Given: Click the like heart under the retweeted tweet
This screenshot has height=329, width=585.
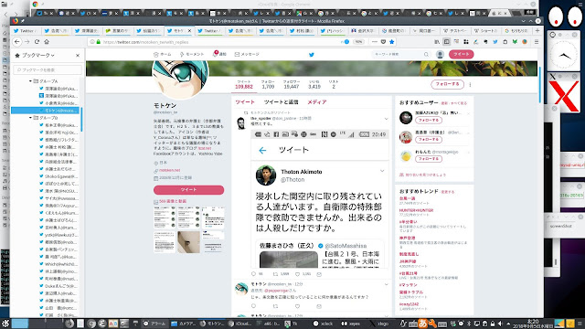Looking at the screenshot, I should click(297, 274).
